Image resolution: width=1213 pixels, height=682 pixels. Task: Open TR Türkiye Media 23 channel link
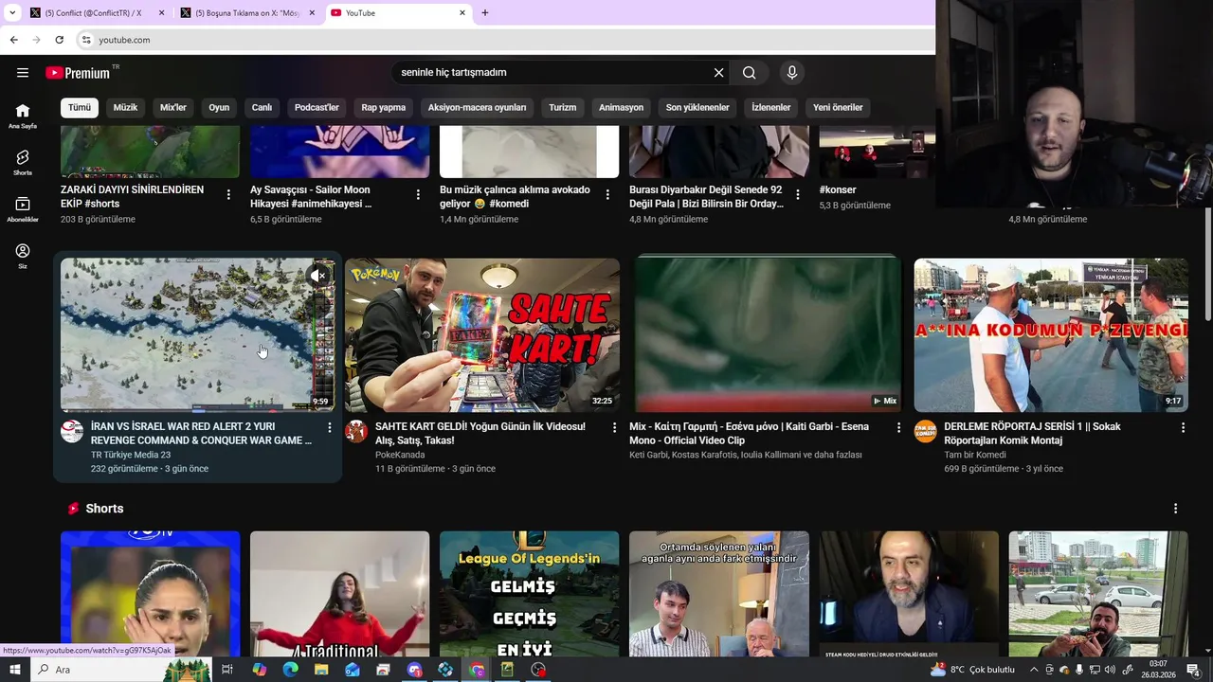coord(131,455)
